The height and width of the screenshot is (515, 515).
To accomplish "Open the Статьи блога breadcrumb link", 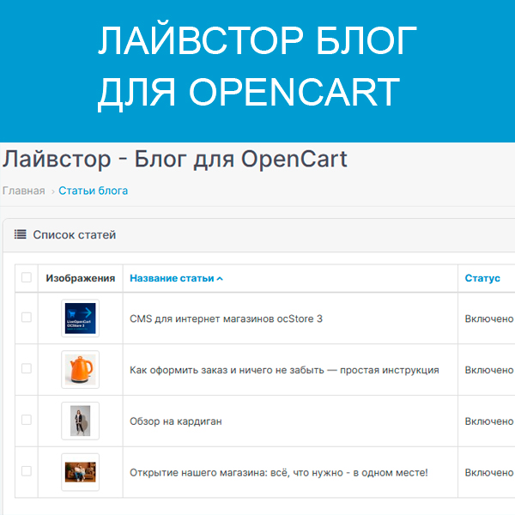I will pos(93,191).
